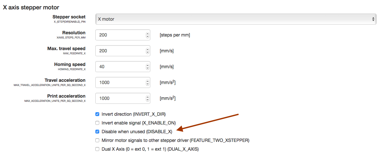Enable the Dual X Axis checkbox

[97, 149]
